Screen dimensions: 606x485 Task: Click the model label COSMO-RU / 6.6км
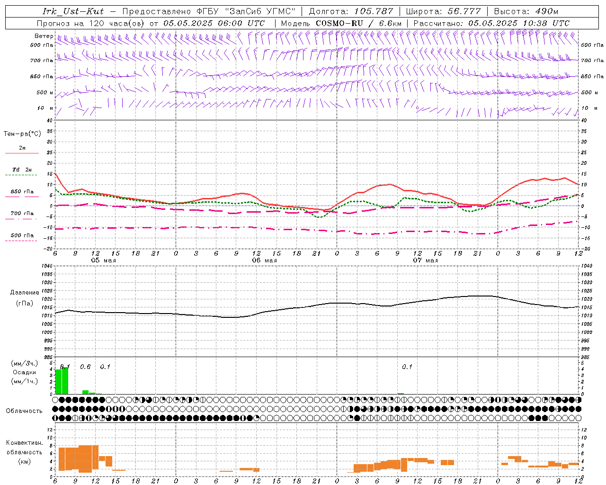click(359, 23)
